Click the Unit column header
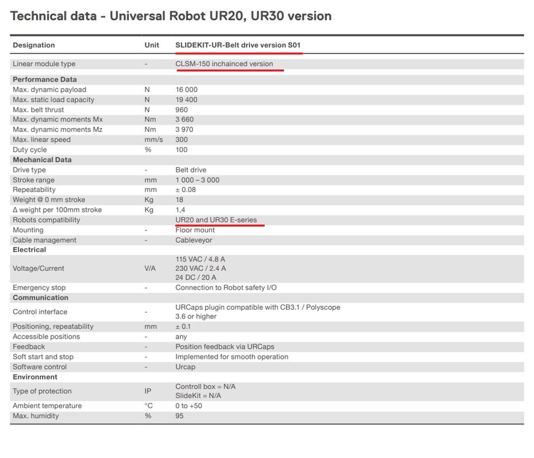The width and height of the screenshot is (534, 458). coord(152,45)
